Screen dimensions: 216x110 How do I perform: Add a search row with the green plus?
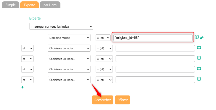tap(23, 87)
